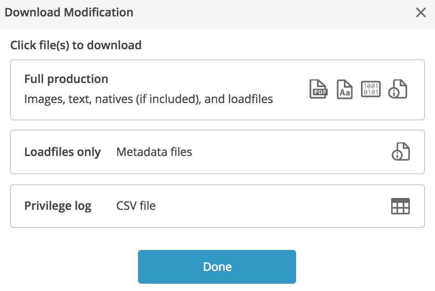Click the Privilege log table icon
435x291 pixels.
click(400, 206)
